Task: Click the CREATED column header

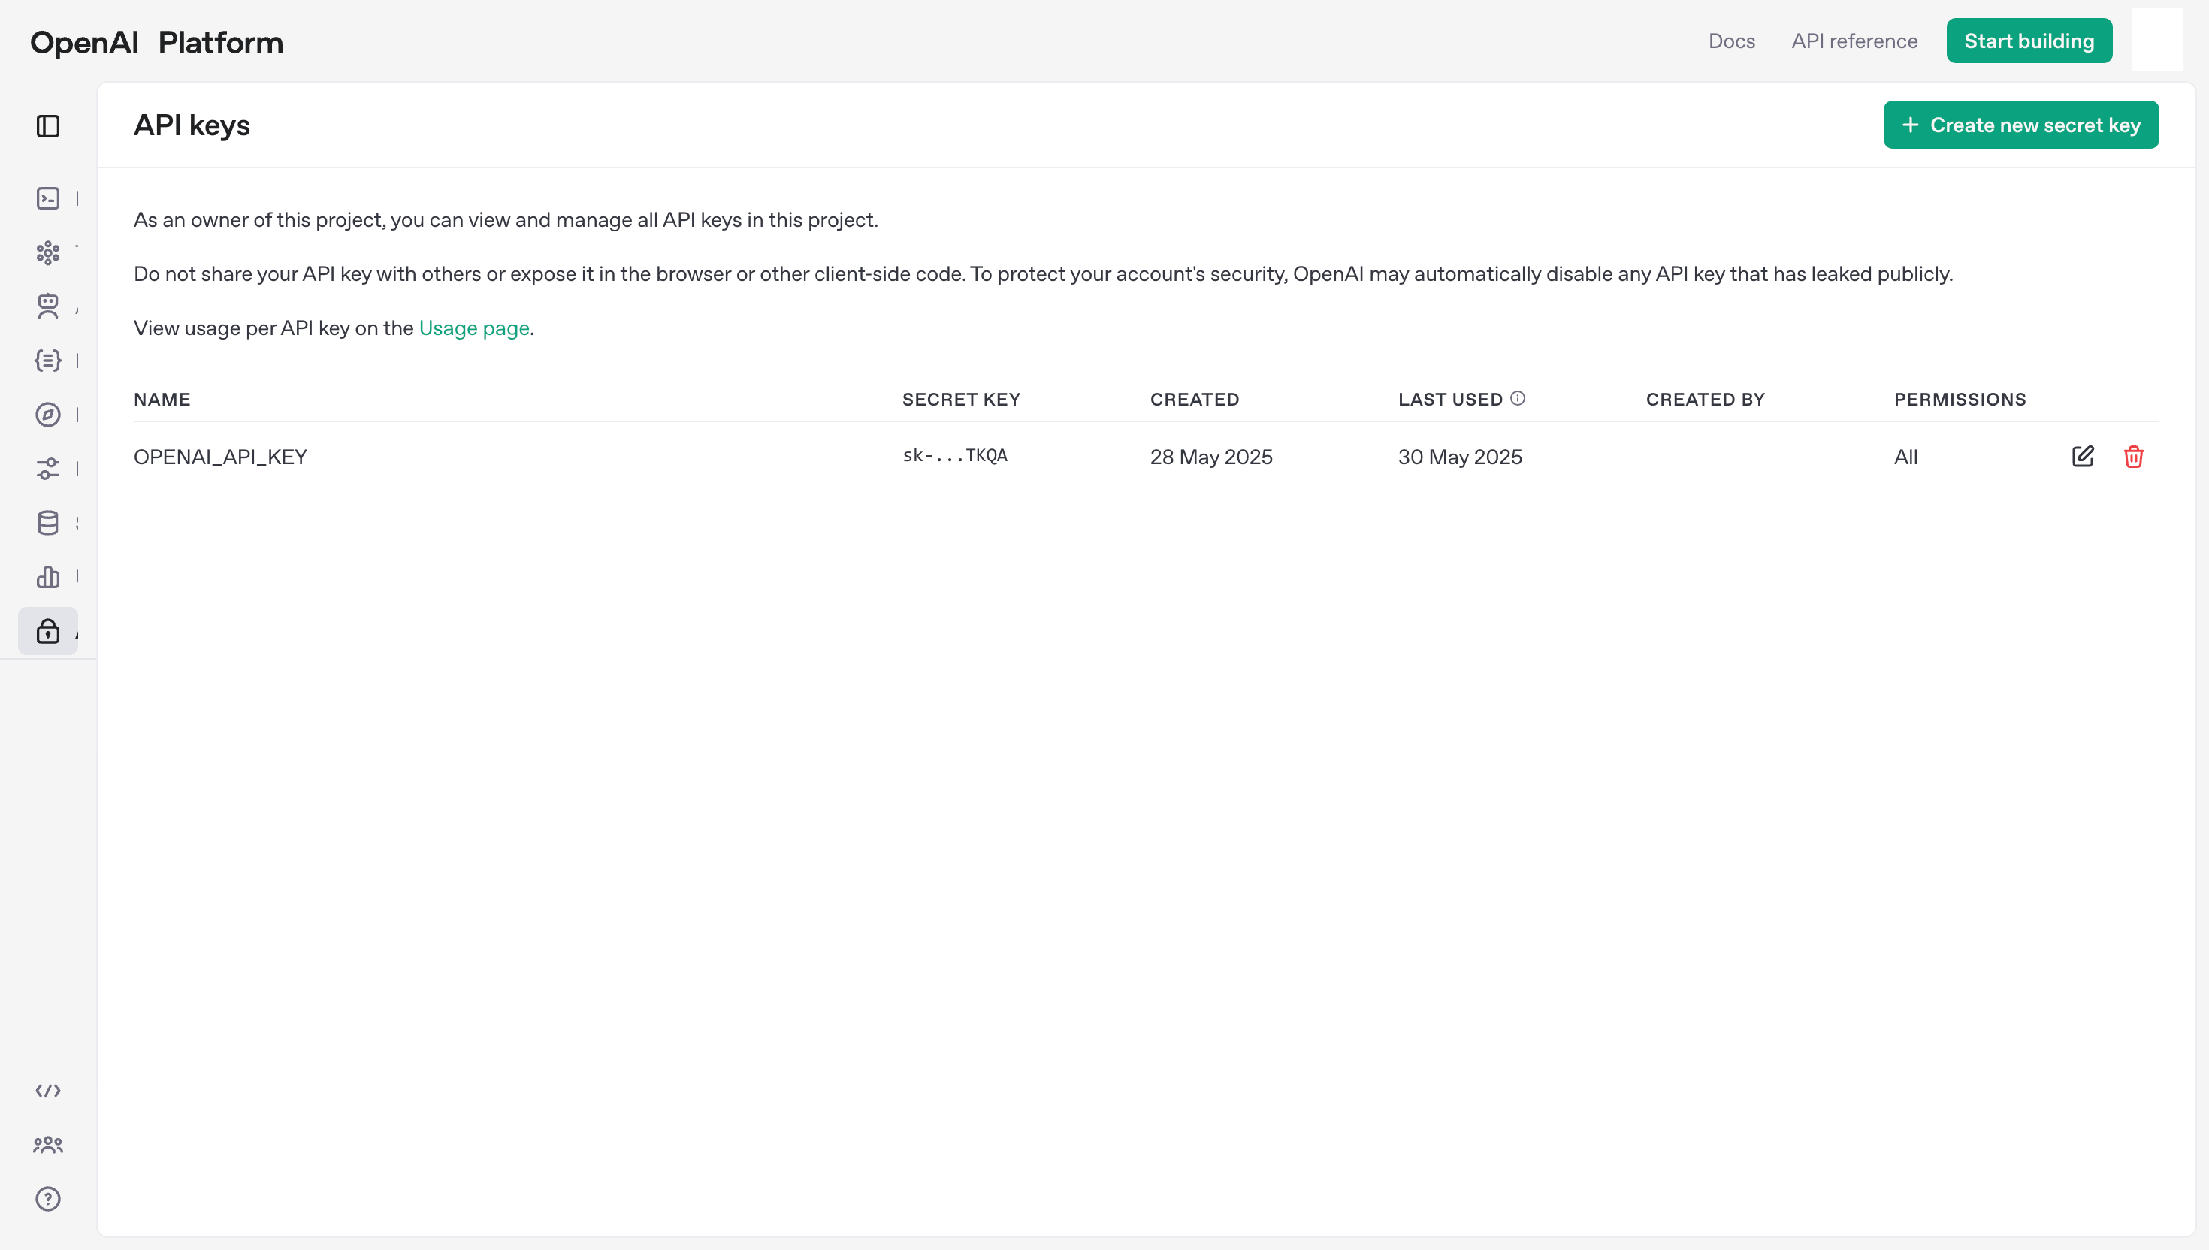Action: [1195, 399]
